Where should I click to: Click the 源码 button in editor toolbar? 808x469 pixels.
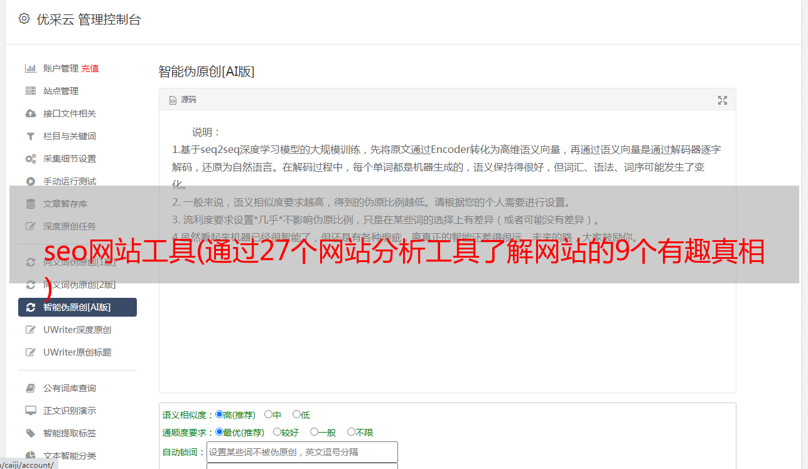(x=183, y=100)
